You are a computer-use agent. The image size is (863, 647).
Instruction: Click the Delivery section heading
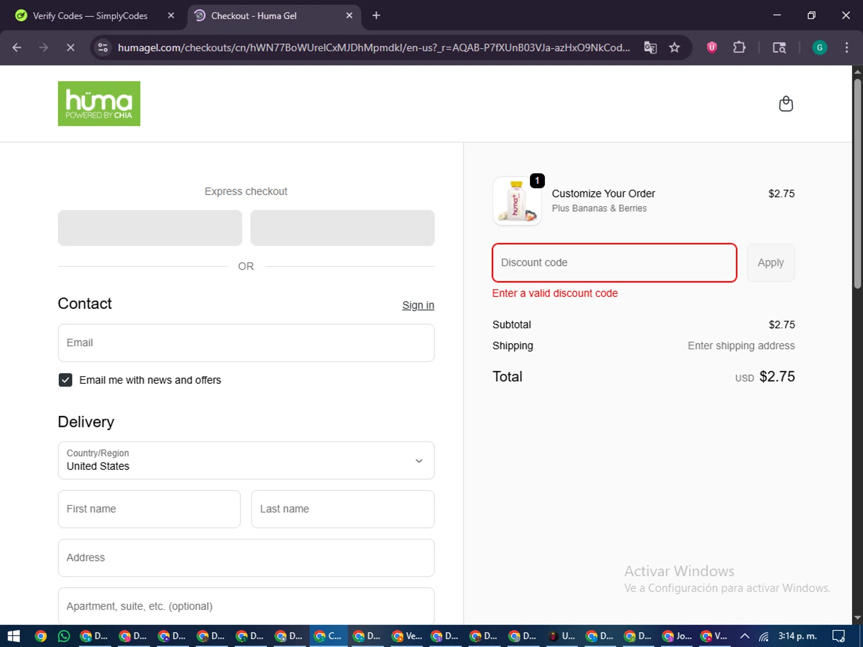tap(86, 422)
